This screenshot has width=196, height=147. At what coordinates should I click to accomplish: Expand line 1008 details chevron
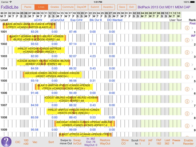(192, 114)
